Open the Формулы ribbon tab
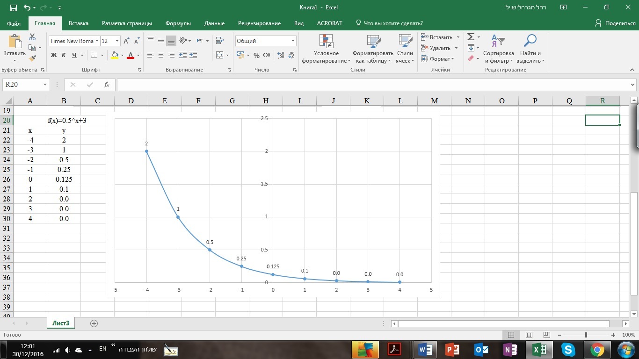 (178, 23)
